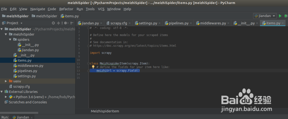288x119 pixels.
Task: Close the __init__.py editor tab
Action: tap(257, 23)
